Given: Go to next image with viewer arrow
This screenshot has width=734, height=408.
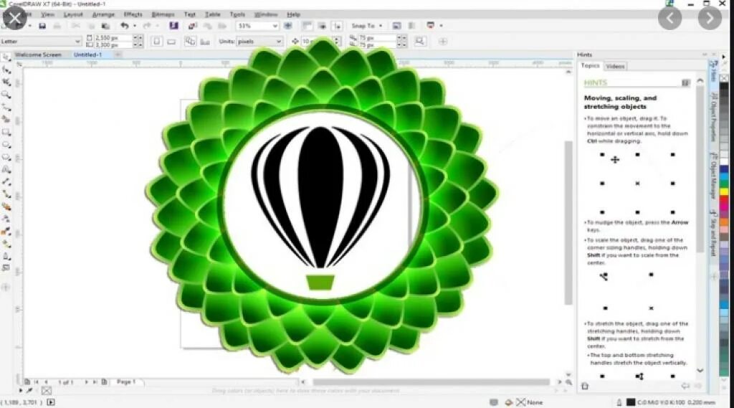Looking at the screenshot, I should pos(710,18).
